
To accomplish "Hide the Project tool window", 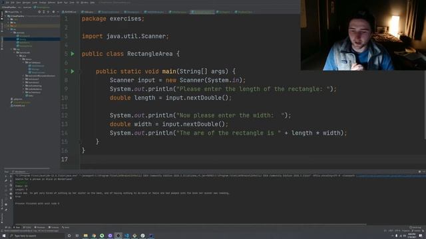I will 58,12.
